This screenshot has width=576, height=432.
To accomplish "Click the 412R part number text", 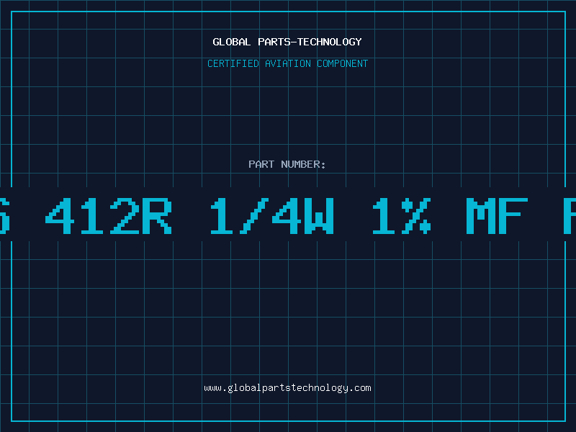I will [109, 215].
